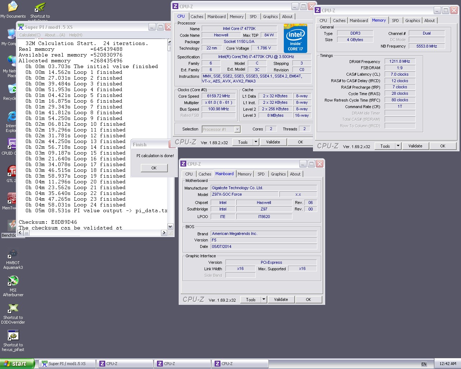Click the DRAM Frequency value 1211.8 MHz

(x=400, y=62)
